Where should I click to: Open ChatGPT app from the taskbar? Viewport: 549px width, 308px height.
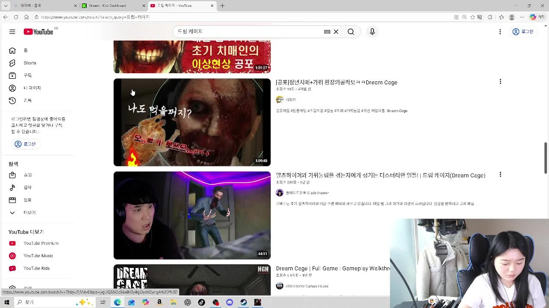pyautogui.click(x=187, y=302)
